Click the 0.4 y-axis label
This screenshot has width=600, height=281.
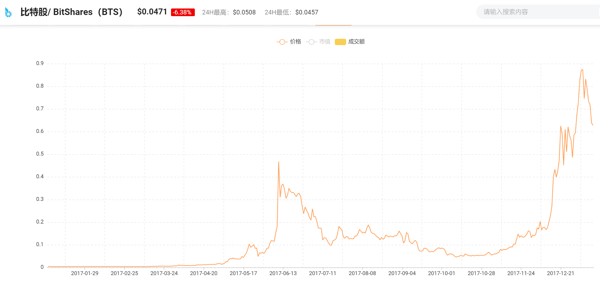(x=40, y=177)
